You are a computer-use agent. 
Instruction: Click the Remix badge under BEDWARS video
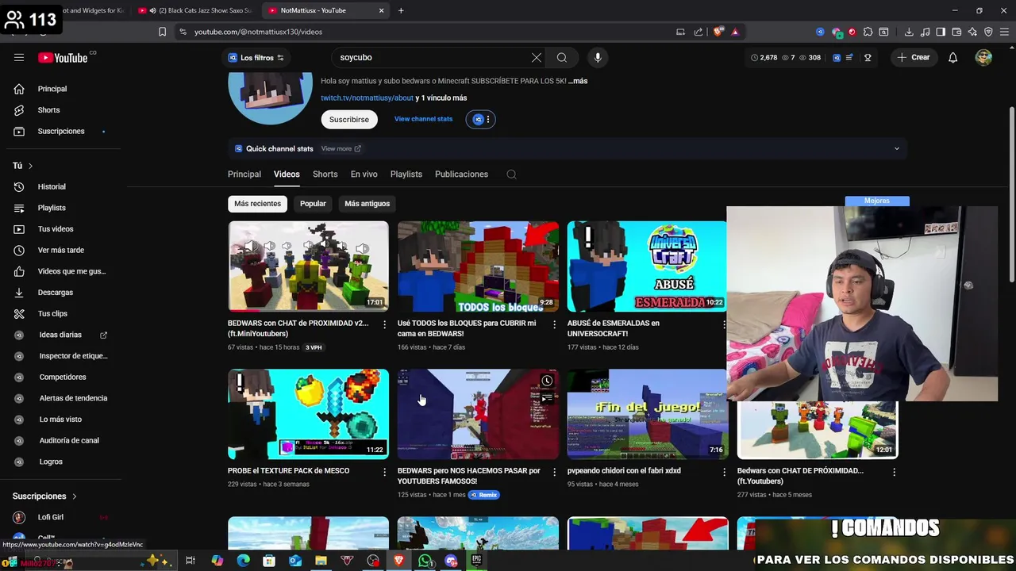[483, 495]
